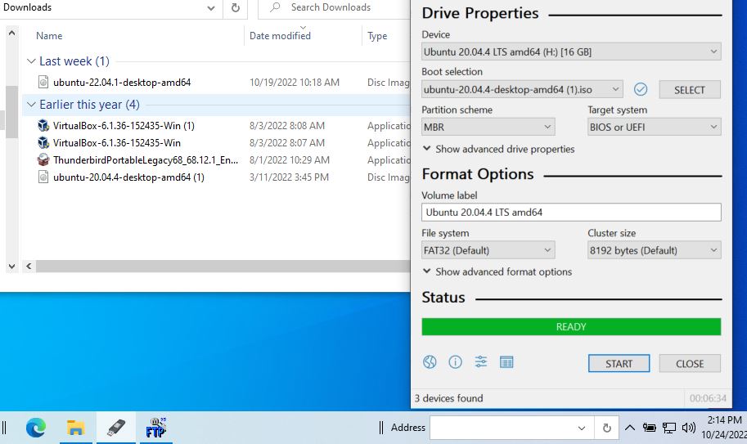Click the horizontal scrollbar left arrow

click(x=29, y=266)
